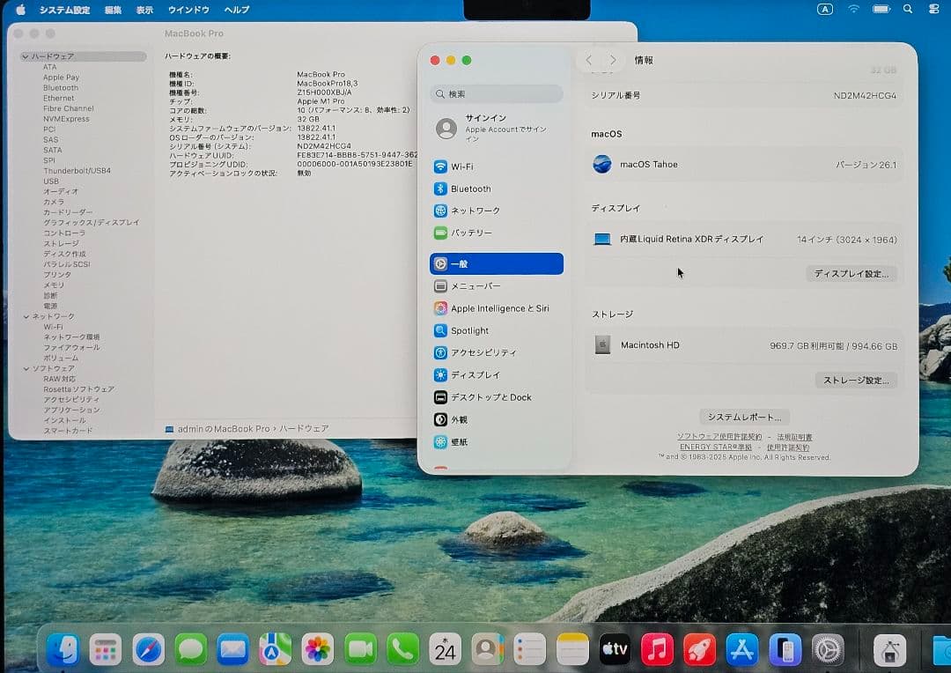
Task: Select バッテリー (Battery) in System Settings sidebar
Action: coord(468,233)
